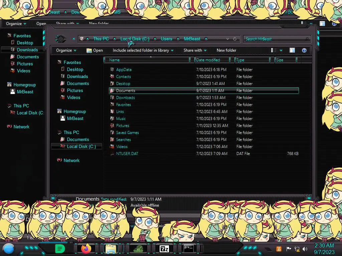Select Network in background window navigation pane
This screenshot has width=342, height=256.
pos(21,127)
